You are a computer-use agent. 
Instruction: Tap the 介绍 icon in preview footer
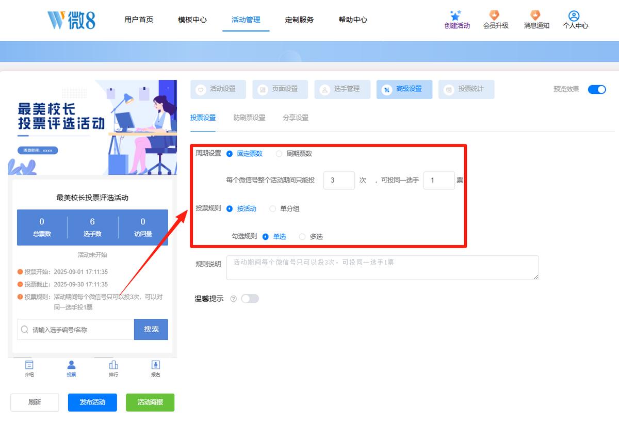pos(29,365)
